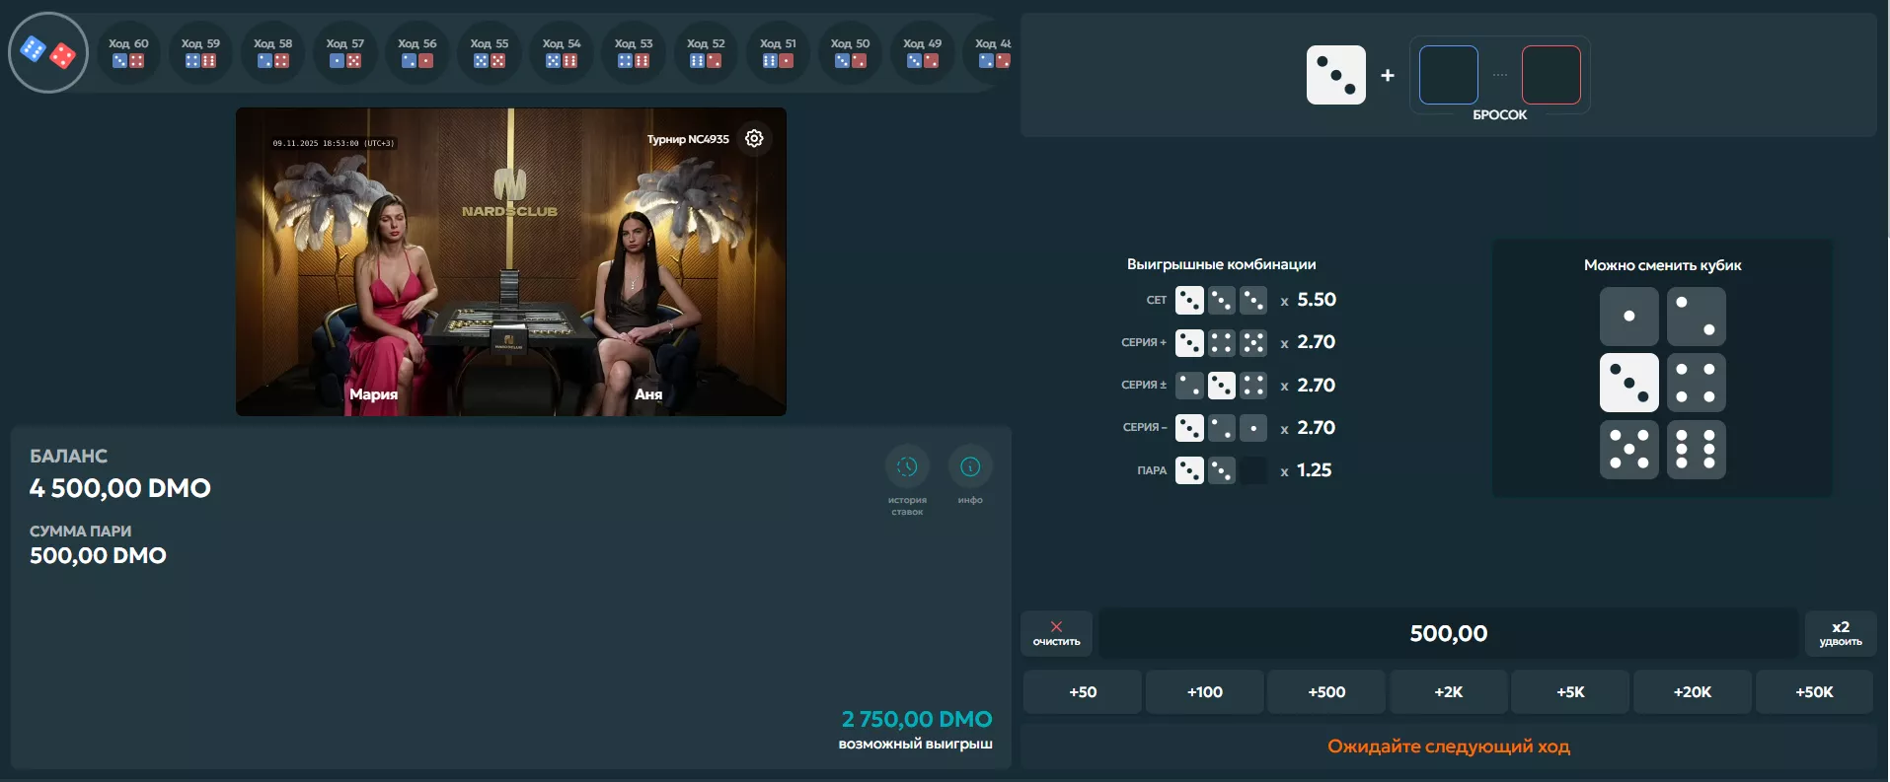Click the blue and red dice logo
Viewport: 1890px width, 782px height.
tap(48, 52)
